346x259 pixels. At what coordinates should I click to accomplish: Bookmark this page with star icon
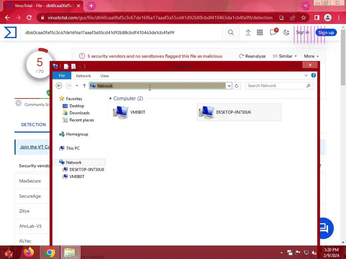[303, 18]
